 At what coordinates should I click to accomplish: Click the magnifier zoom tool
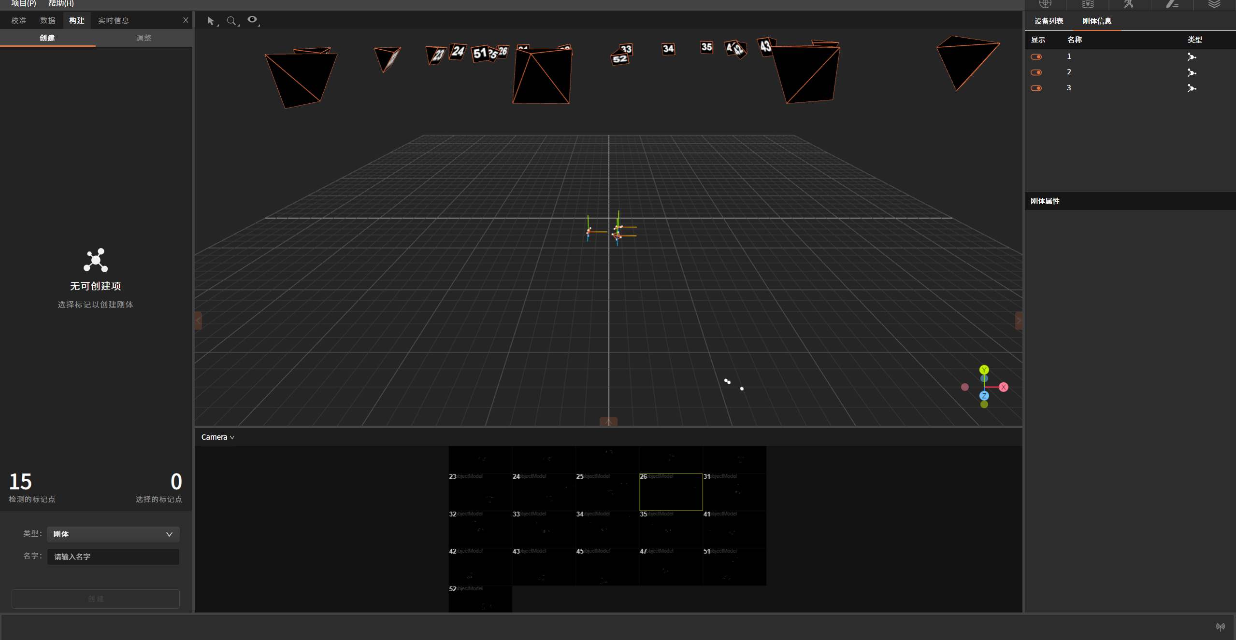(x=231, y=21)
